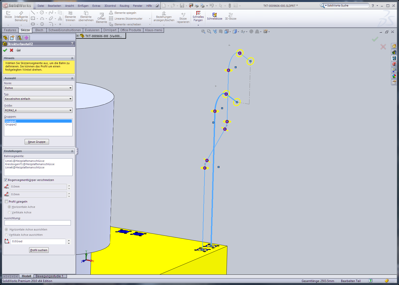The image size is (399, 285).
Task: Cancel Strukturbauteil with the red X
Action: 12,50
